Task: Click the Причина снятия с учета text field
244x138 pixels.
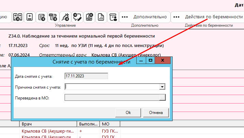Action: coord(112,87)
